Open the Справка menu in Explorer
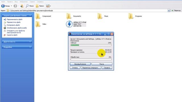The image size is (182, 102). pyautogui.click(x=40, y=2)
